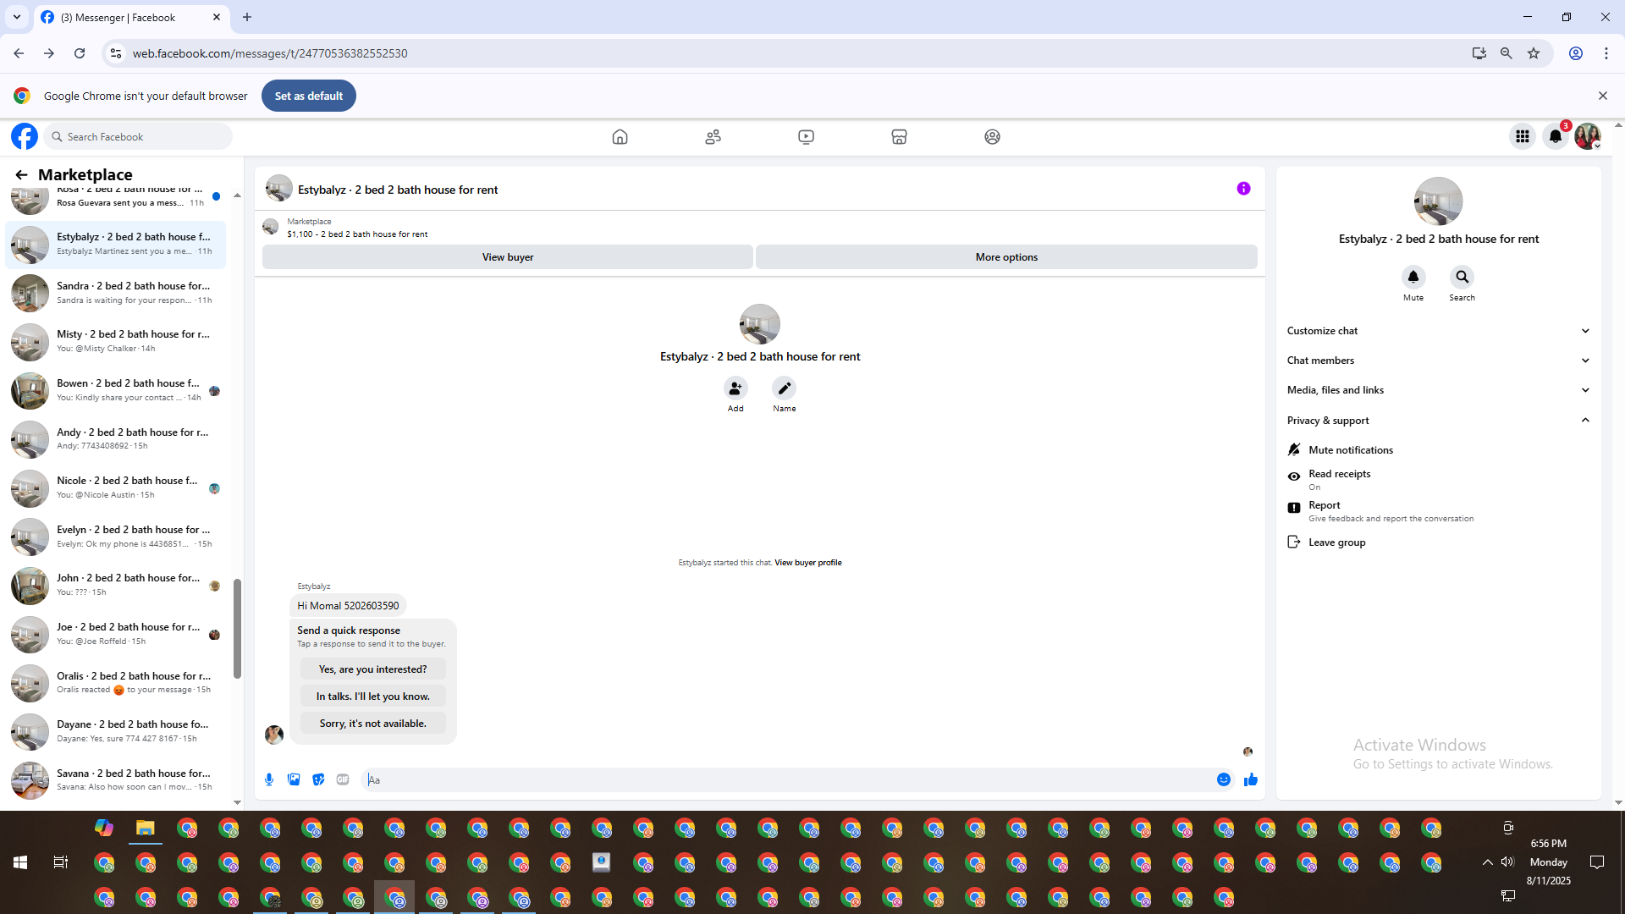
Task: Mute conversation with the bell icon
Action: (1413, 278)
